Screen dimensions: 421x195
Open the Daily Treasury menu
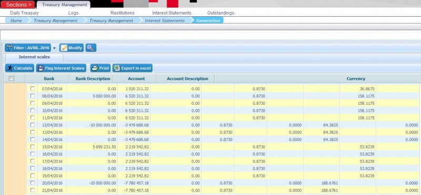click(x=24, y=13)
